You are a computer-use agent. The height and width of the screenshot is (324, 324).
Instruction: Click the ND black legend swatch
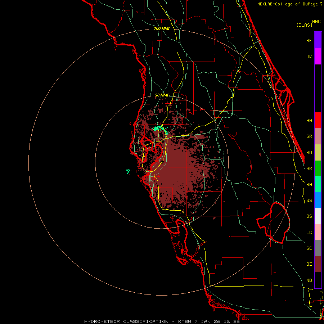[318, 280]
